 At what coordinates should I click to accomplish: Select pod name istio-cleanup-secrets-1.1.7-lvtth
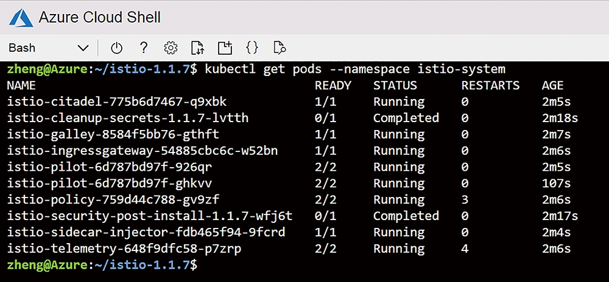(x=128, y=118)
